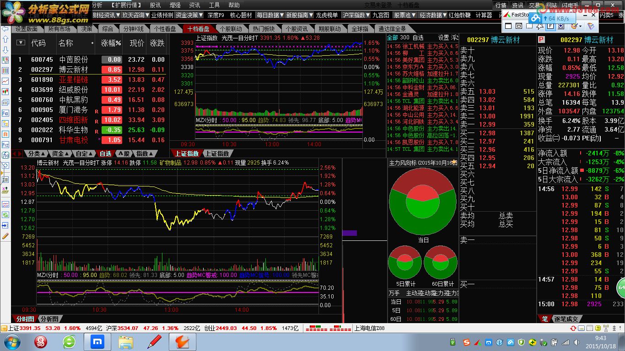
Task: Click 交易 button at top right
Action: 534,5
